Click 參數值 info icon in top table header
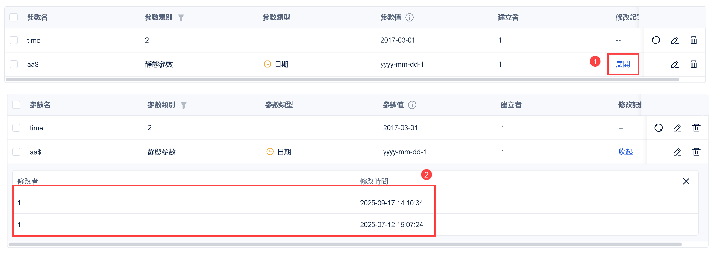The width and height of the screenshot is (715, 253). click(x=409, y=17)
